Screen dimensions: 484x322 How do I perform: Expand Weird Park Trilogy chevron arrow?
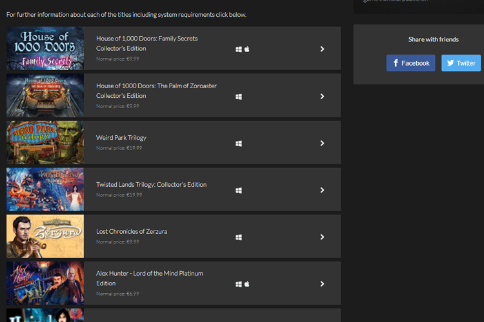point(322,143)
